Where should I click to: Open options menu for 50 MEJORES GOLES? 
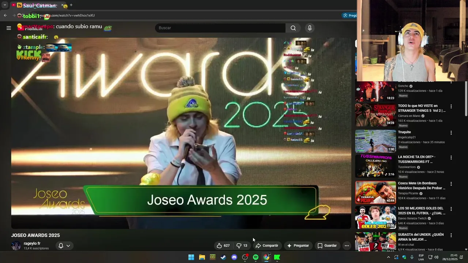point(451,209)
